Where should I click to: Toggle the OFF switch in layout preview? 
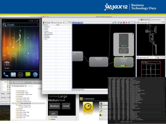(53, 113)
